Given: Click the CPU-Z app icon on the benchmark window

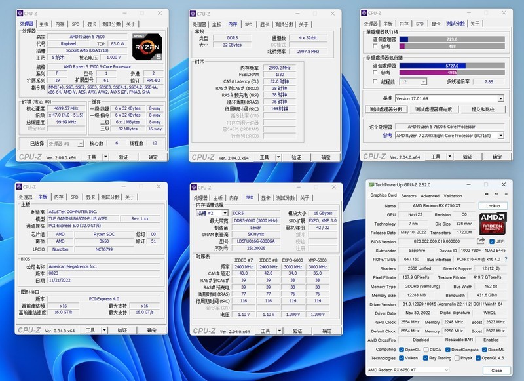Looking at the screenshot, I should [364, 11].
